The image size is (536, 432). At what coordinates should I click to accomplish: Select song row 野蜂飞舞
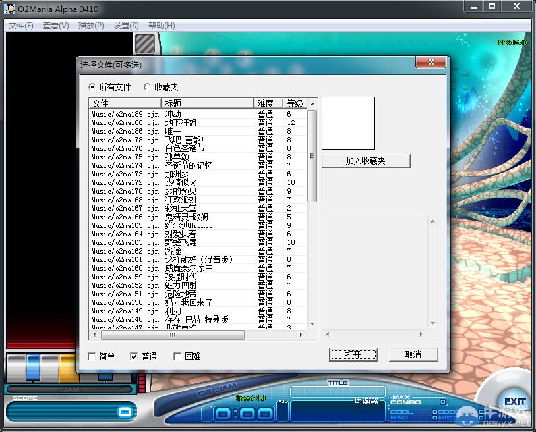click(198, 242)
